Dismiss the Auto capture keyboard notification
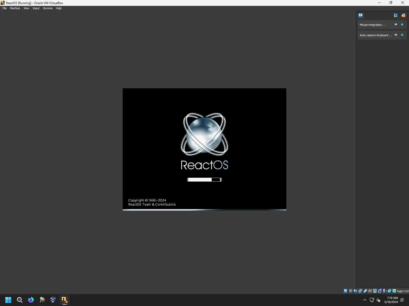The height and width of the screenshot is (306, 409). tap(402, 35)
